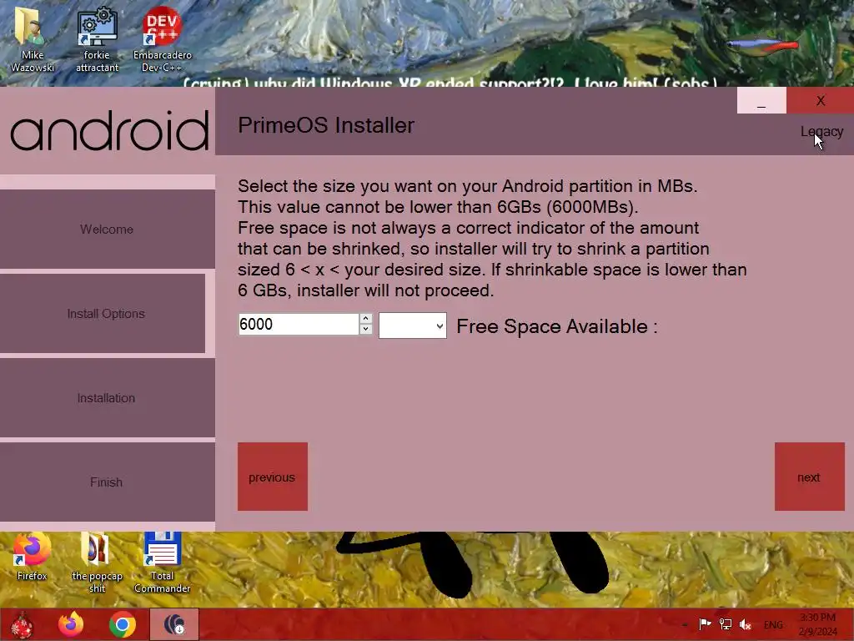The image size is (854, 641).
Task: Minimize the PrimeOS Installer window
Action: point(761,100)
